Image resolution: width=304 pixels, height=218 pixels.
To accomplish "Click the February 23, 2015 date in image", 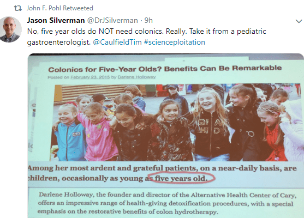I will (90, 77).
